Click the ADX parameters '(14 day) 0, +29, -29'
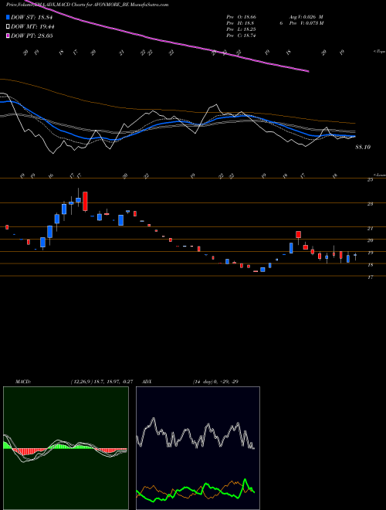 pyautogui.click(x=215, y=382)
